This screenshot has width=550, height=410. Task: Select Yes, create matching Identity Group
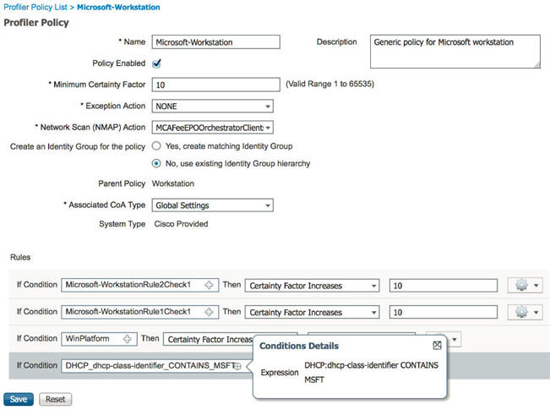tap(156, 145)
